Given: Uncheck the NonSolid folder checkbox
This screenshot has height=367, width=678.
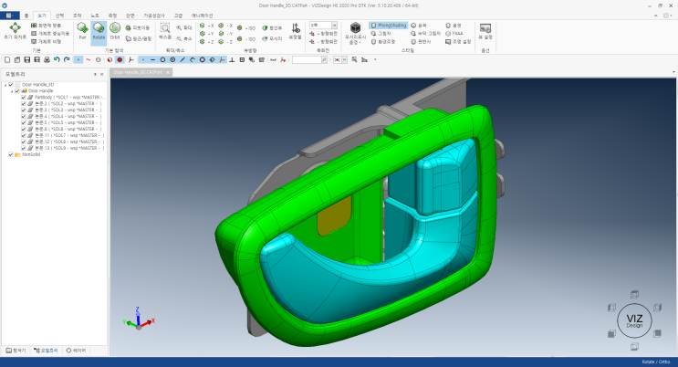Looking at the screenshot, I should 11,154.
